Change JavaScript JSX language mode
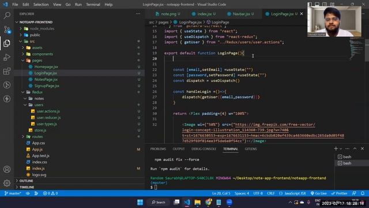The height and width of the screenshot is (208, 369). pyautogui.click(x=295, y=194)
